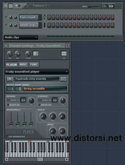
Task: Click the Fruity Soundf... channel button
Action: 29,17
